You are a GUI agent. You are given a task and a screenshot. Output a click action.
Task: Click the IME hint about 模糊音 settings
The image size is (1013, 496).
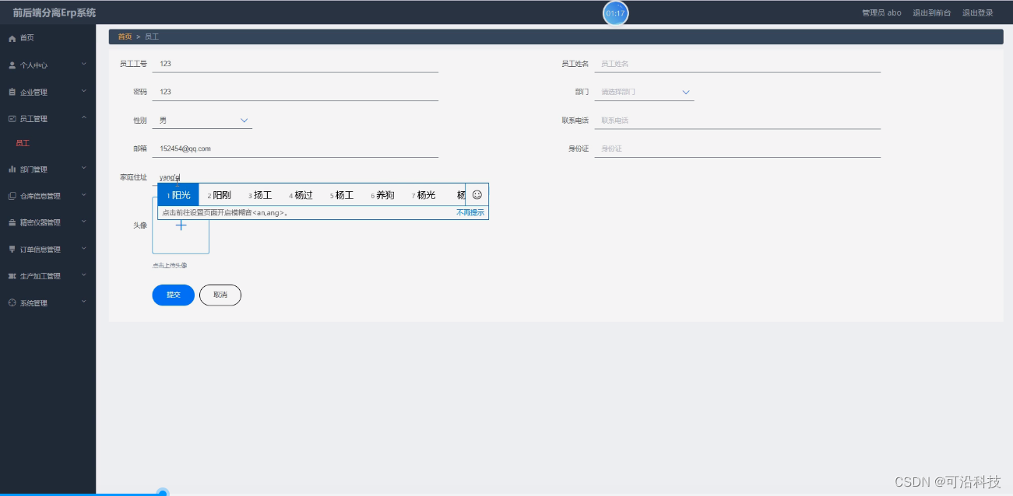224,212
